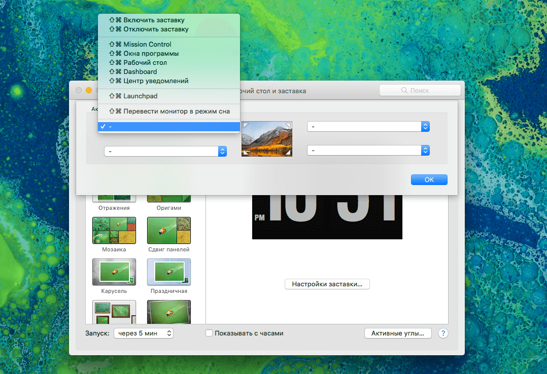Select Launchpad in the popup menu

point(140,96)
